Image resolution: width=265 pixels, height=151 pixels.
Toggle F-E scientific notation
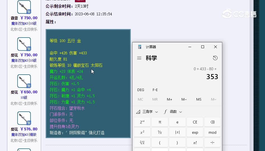(155, 90)
